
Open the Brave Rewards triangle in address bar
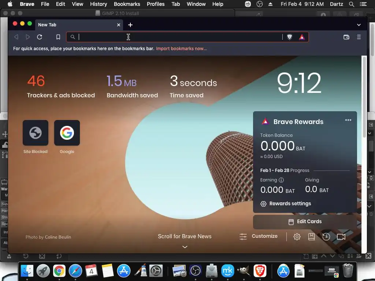(302, 37)
